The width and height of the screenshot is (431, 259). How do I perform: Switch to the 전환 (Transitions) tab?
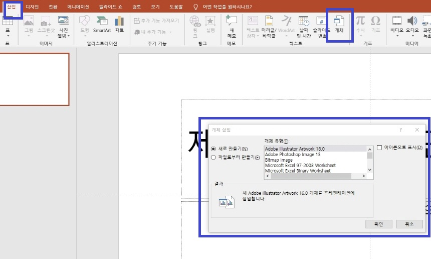53,7
